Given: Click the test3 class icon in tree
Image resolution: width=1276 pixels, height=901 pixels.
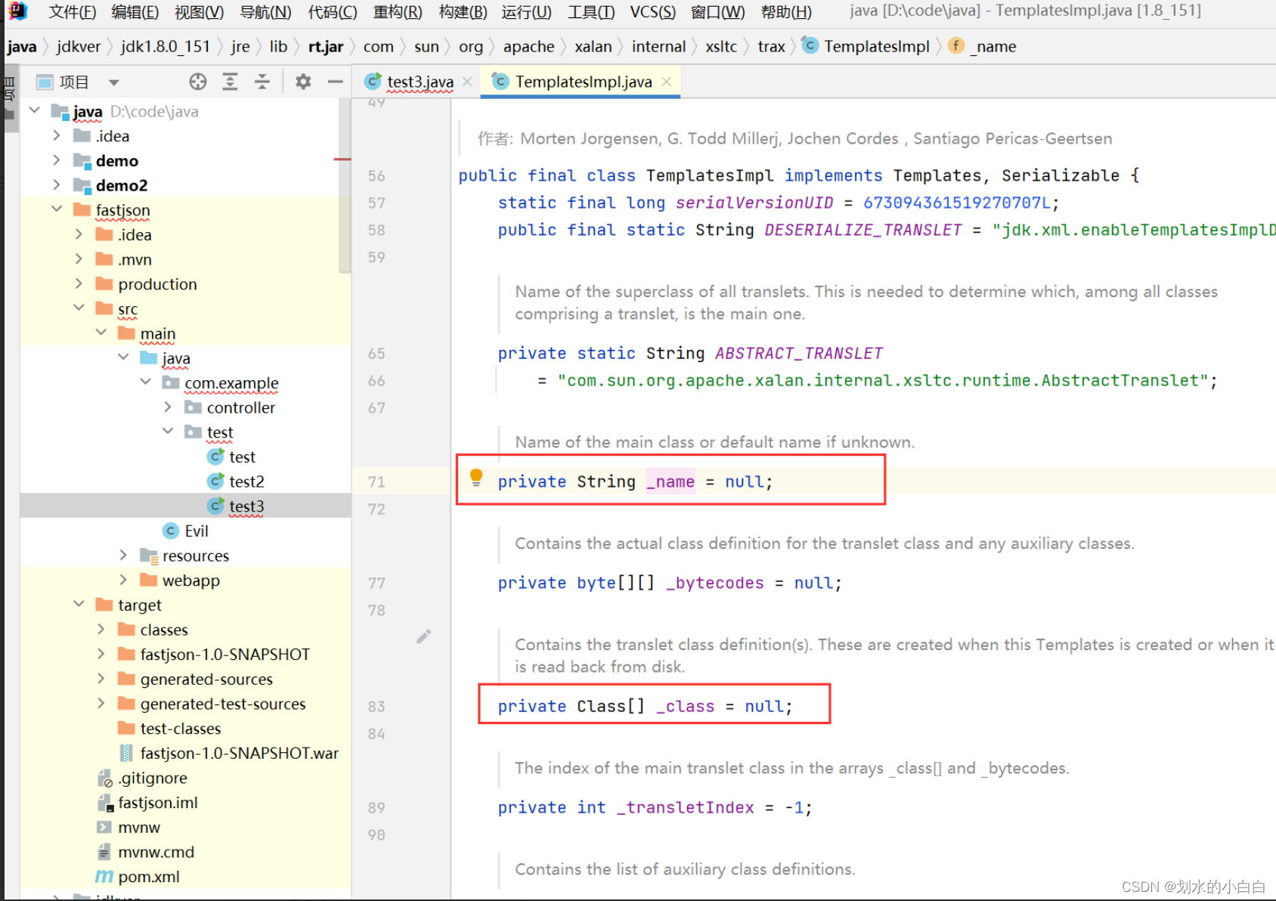Looking at the screenshot, I should (215, 506).
